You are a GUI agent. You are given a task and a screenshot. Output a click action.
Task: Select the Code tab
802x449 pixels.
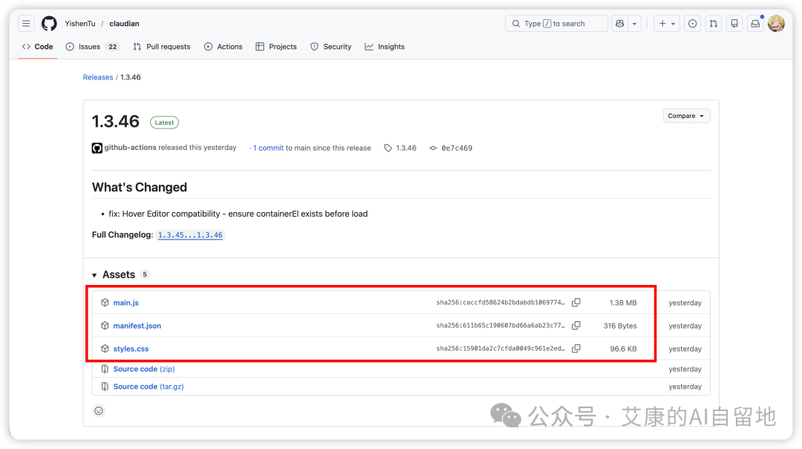(37, 47)
